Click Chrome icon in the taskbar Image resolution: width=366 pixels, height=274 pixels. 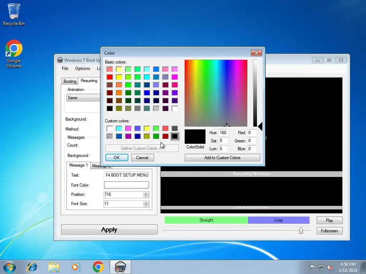coord(98,267)
